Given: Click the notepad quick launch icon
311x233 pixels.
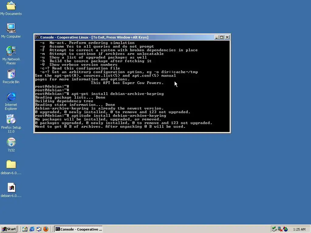Looking at the screenshot, I should [x=25, y=229].
